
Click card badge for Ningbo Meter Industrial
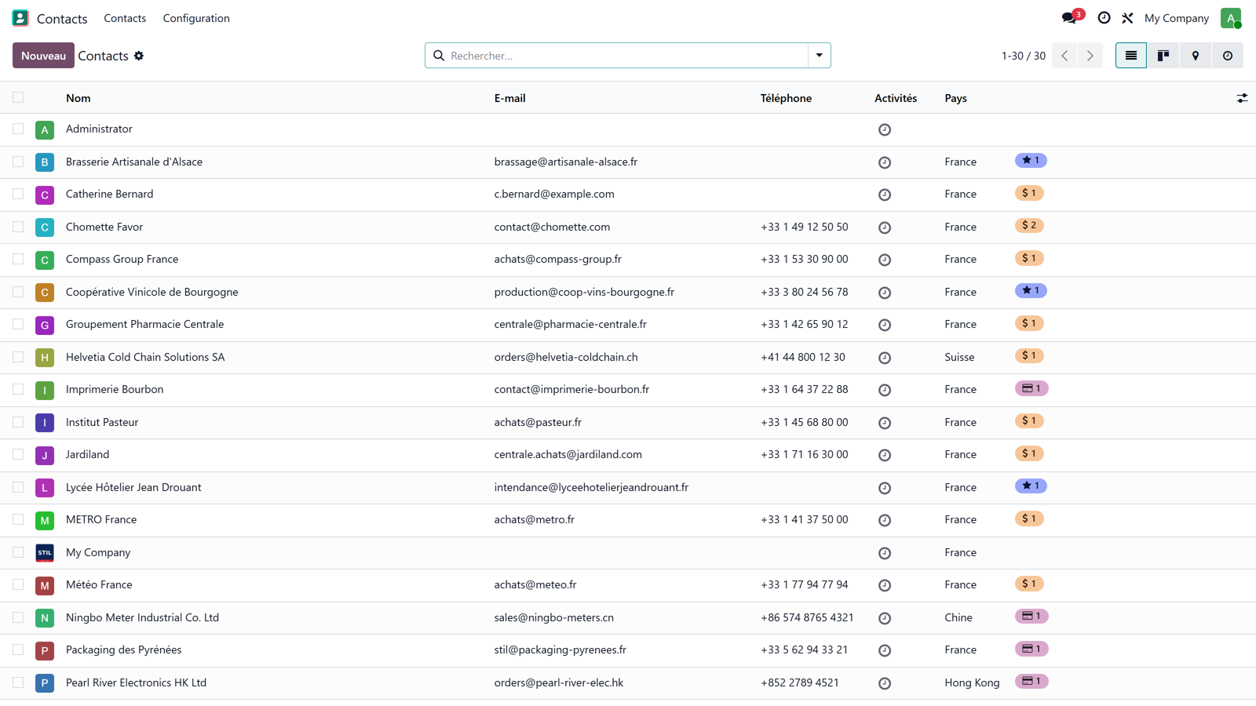(x=1031, y=616)
